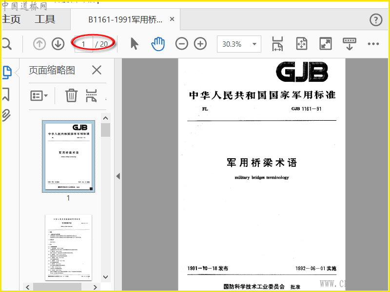Activate the hand pan tool
390x292 pixels.
coord(158,44)
